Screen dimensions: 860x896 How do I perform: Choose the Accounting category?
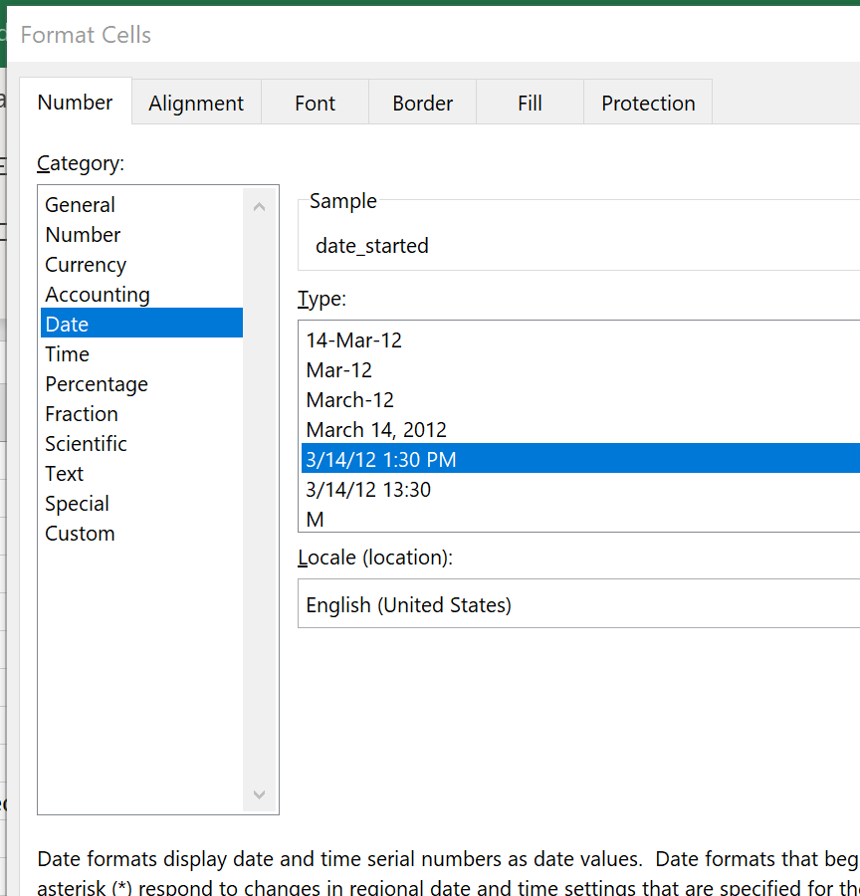141,295
